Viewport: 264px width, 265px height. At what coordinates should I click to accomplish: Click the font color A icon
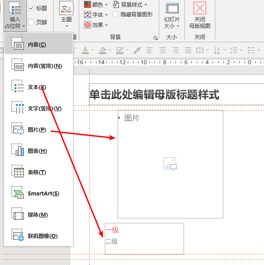point(85,50)
